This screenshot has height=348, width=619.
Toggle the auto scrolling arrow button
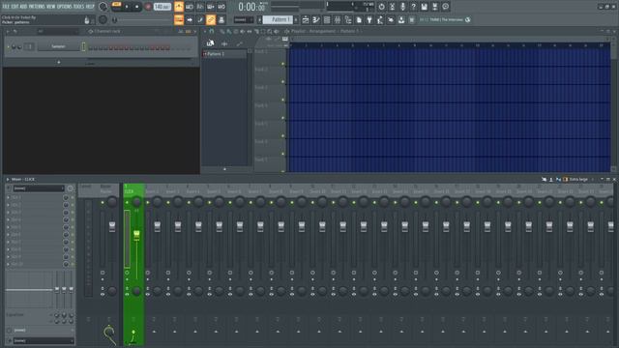tap(190, 19)
